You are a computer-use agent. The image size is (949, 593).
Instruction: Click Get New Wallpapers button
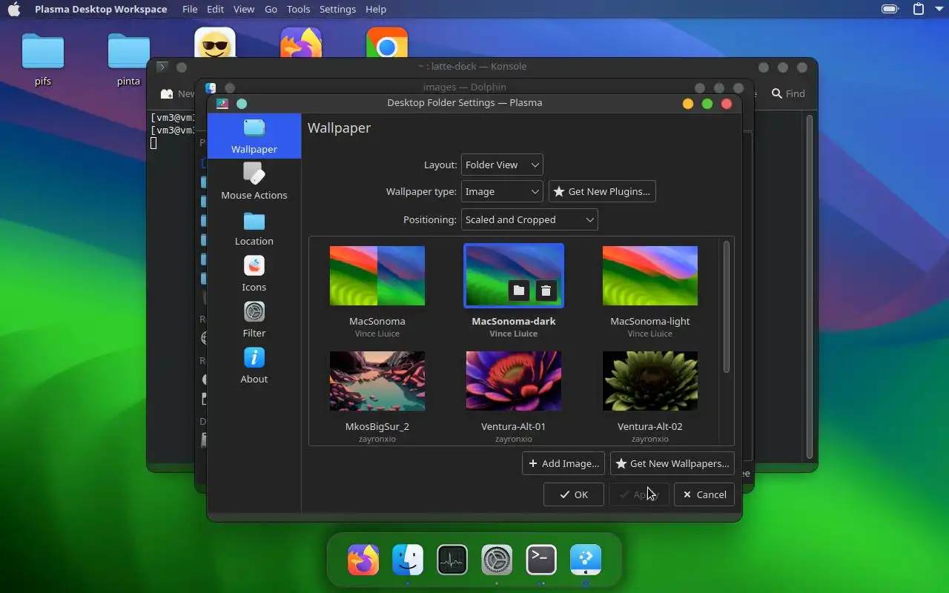pyautogui.click(x=672, y=463)
